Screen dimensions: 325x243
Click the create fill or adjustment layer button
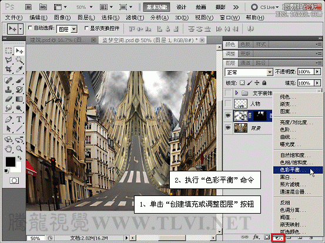point(279,238)
